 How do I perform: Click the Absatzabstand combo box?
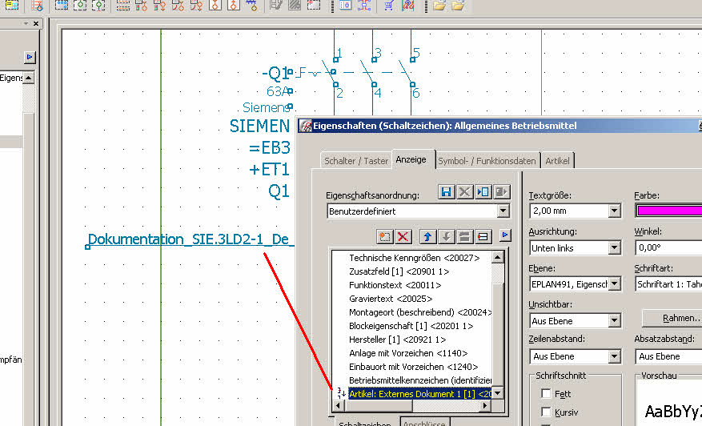tap(668, 356)
